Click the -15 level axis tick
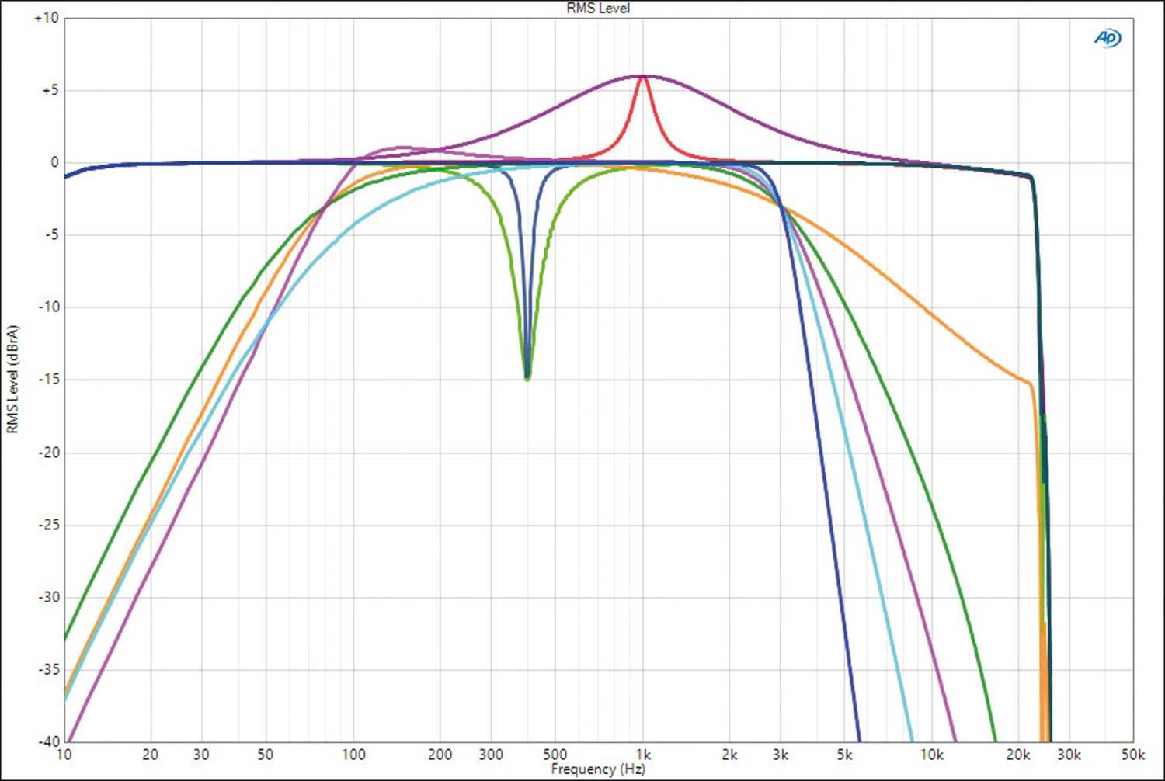The image size is (1165, 781). pyautogui.click(x=49, y=380)
